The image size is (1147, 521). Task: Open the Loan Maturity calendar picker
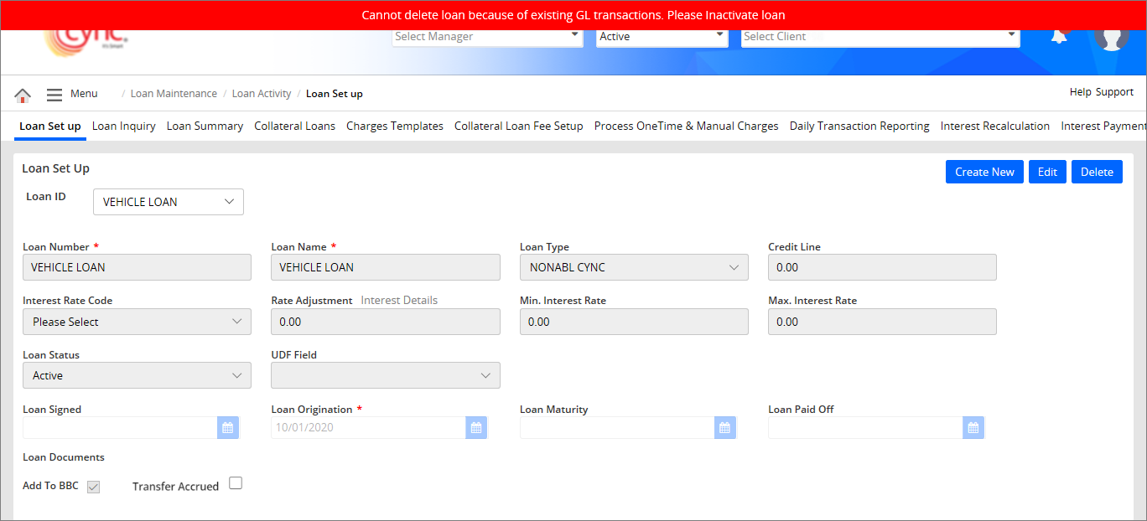pos(724,428)
